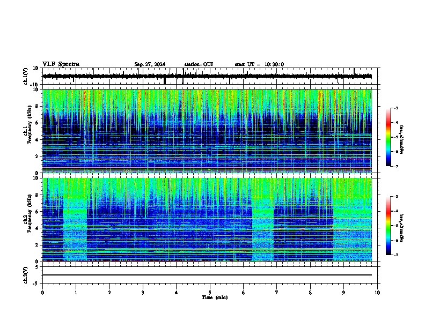Click the ch.1(V) waveform axis label
The height and width of the screenshot is (328, 425).
click(26, 76)
